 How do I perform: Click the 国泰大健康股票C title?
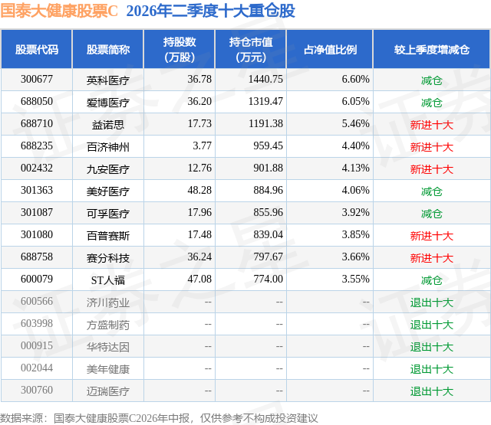click(x=59, y=11)
